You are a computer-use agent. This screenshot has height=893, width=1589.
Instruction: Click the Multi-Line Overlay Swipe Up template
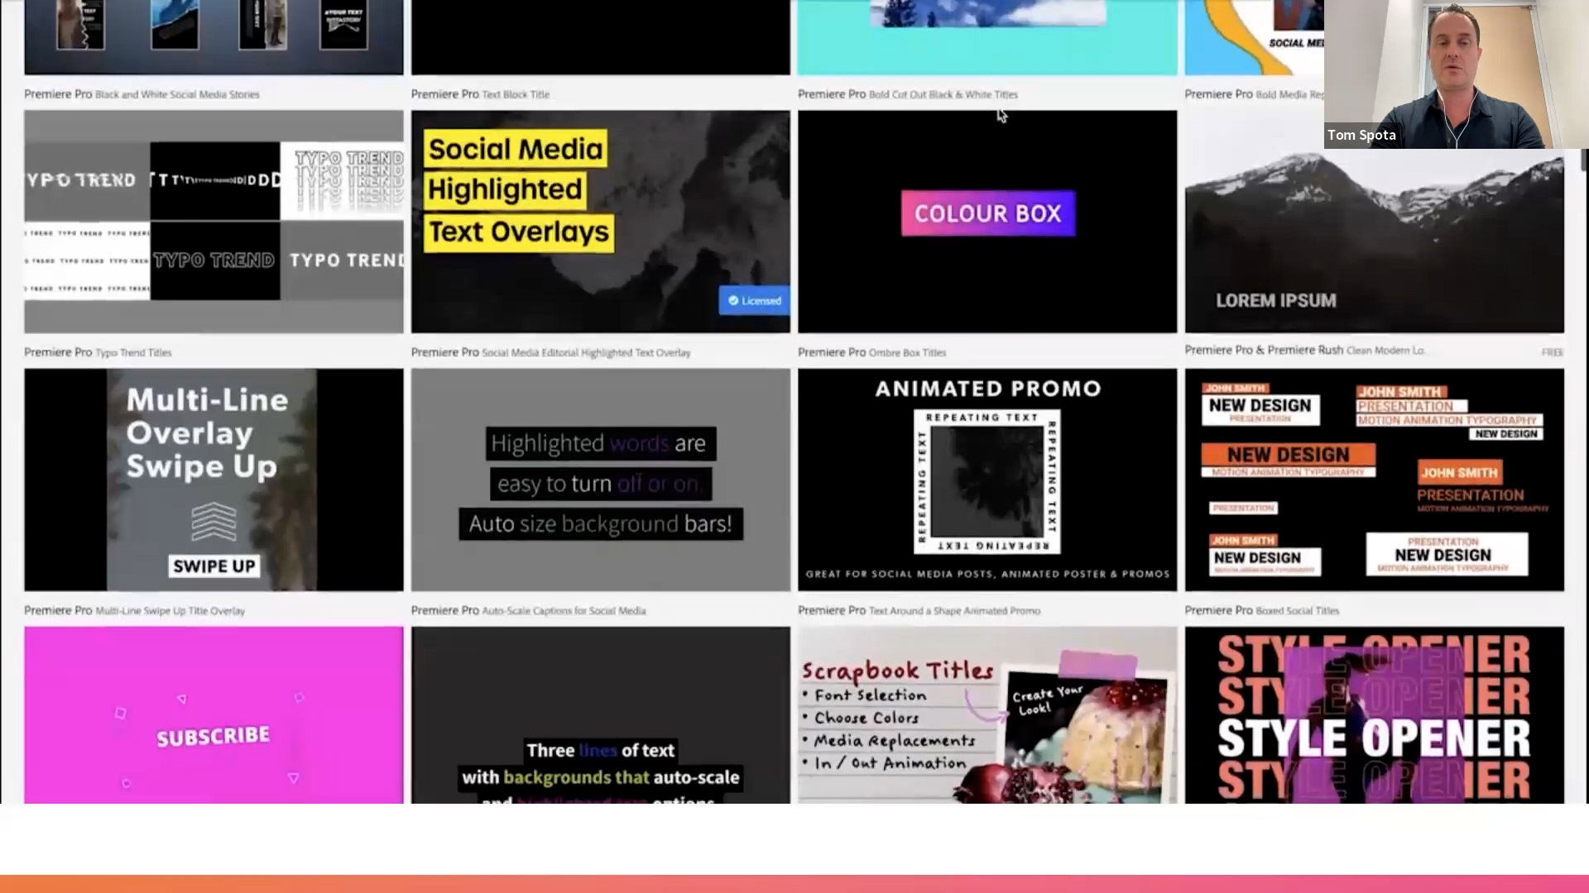tap(213, 480)
